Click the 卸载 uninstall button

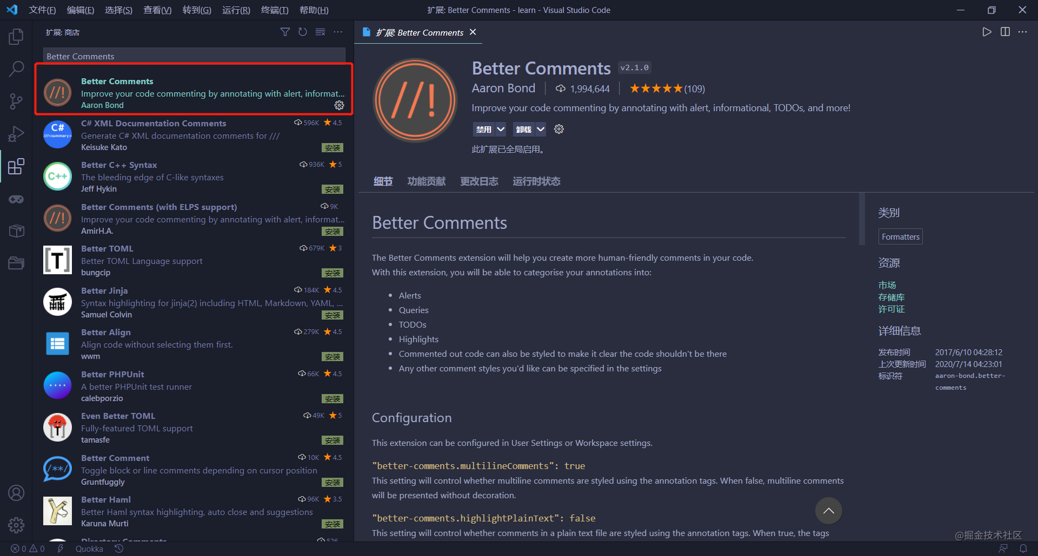coord(523,129)
